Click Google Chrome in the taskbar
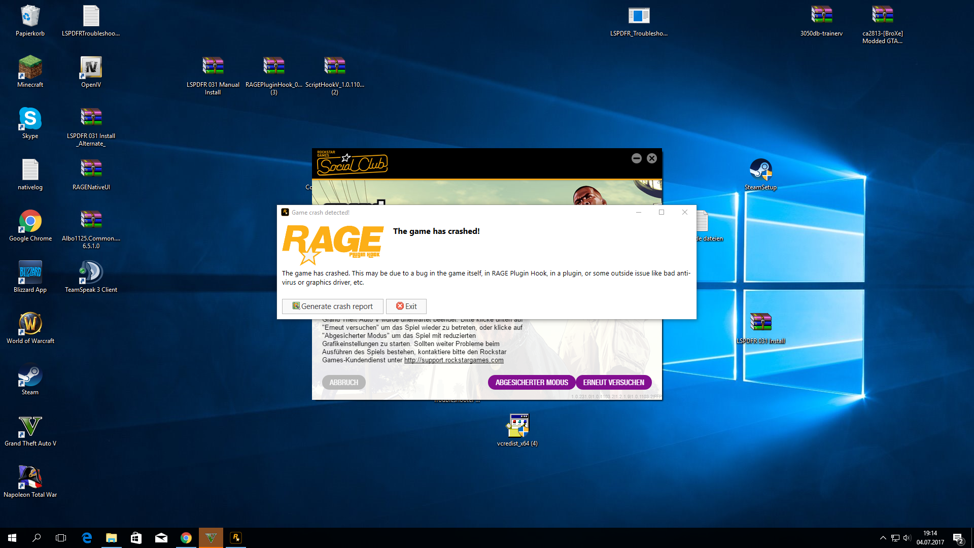The image size is (974, 548). coord(186,538)
